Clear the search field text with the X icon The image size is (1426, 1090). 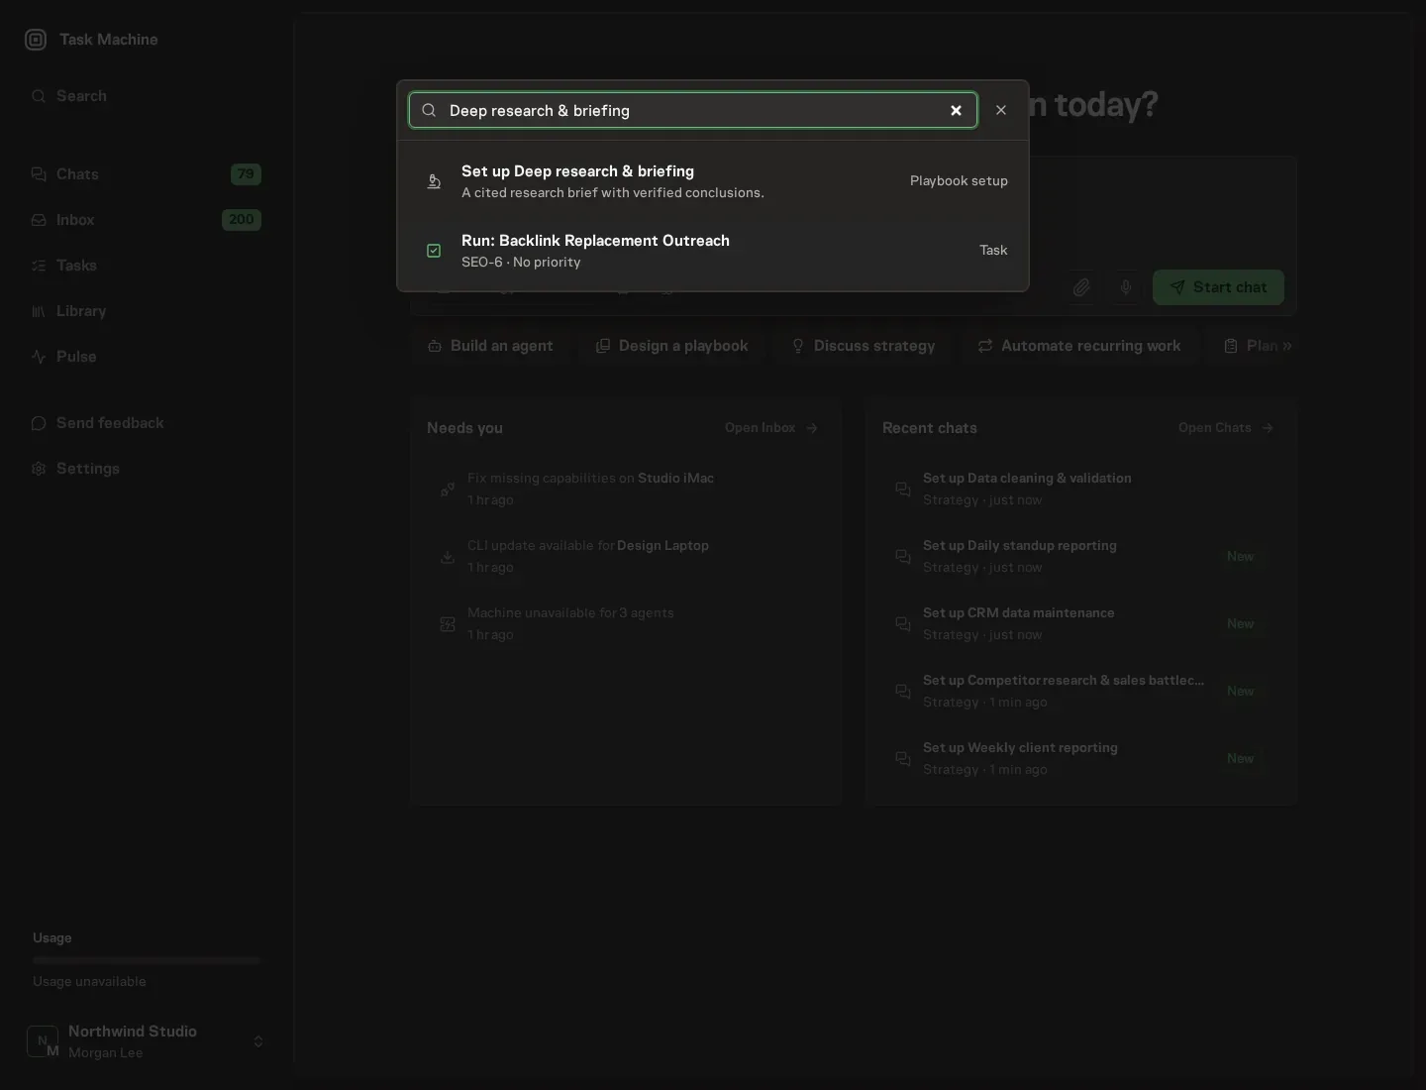pyautogui.click(x=956, y=110)
